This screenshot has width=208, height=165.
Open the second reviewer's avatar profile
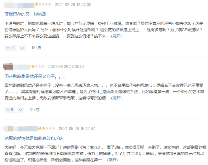[x=8, y=67]
